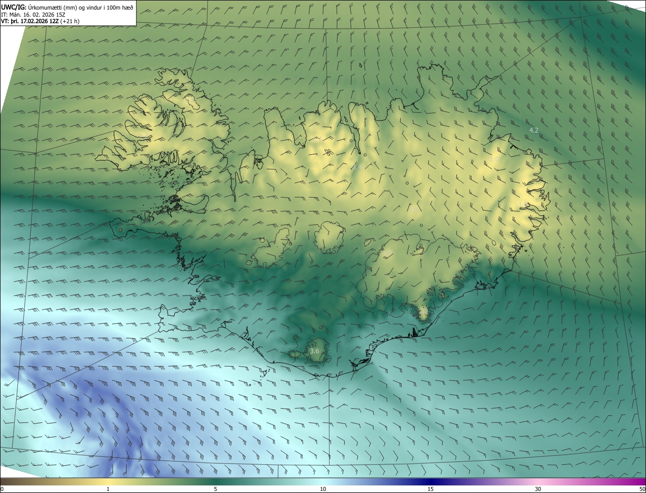646x493 pixels.
Task: Click the color scale label 0
Action: pyautogui.click(x=2, y=489)
